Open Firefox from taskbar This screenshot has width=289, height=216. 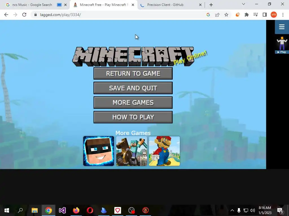tap(76, 210)
